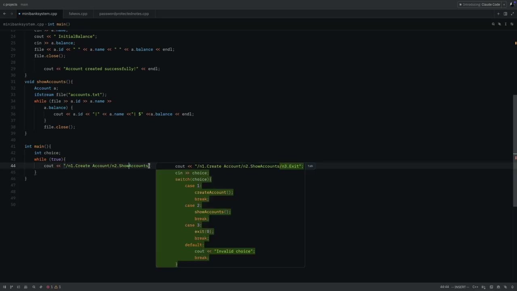Click 'createAccount();' in suggestion popup

coord(214,192)
